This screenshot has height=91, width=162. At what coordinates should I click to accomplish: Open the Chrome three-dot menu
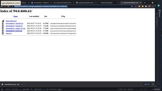pyautogui.click(x=153, y=6)
